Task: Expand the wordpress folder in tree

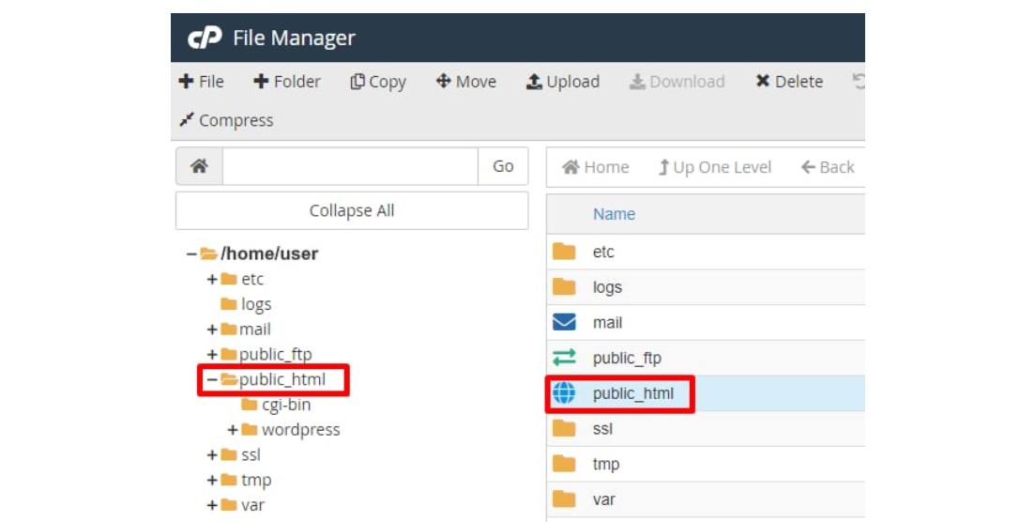Action: tap(233, 430)
